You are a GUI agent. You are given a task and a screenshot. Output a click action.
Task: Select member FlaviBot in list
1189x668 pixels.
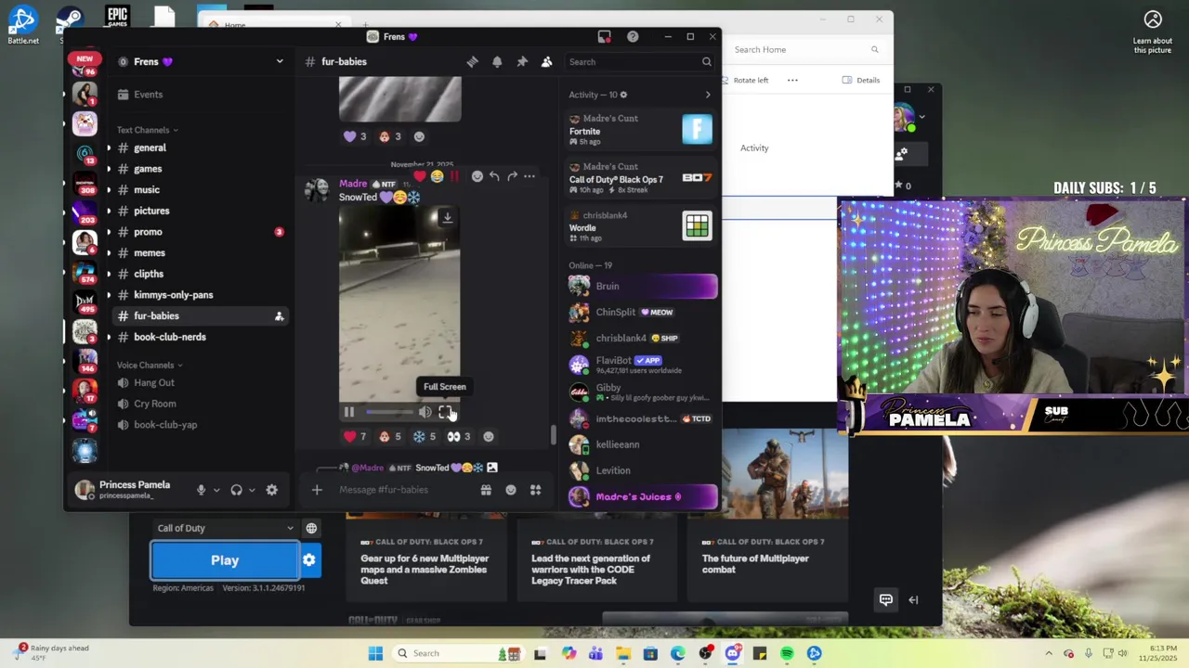point(642,365)
